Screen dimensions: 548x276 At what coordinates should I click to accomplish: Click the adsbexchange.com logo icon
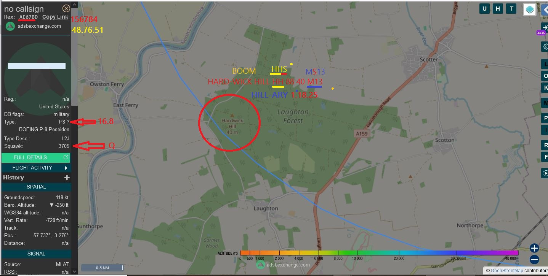click(x=10, y=26)
